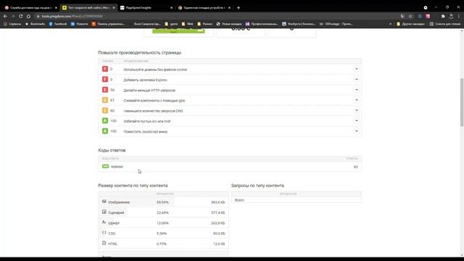
Task: Open the extensions puzzle icon
Action: point(443,16)
